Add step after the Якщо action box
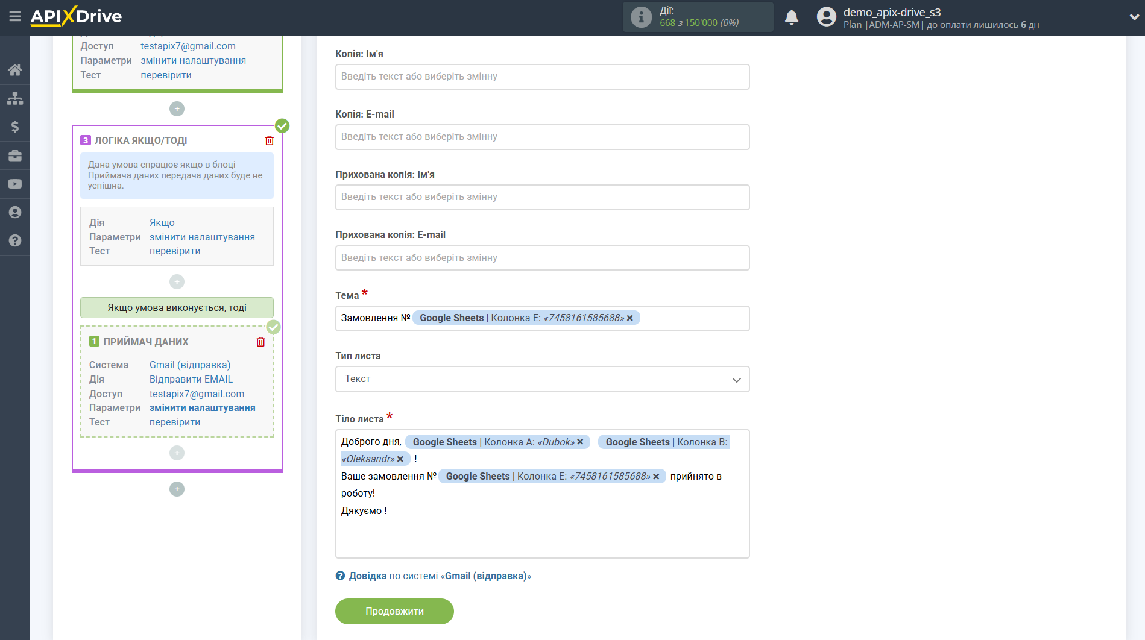Image resolution: width=1145 pixels, height=640 pixels. (177, 281)
